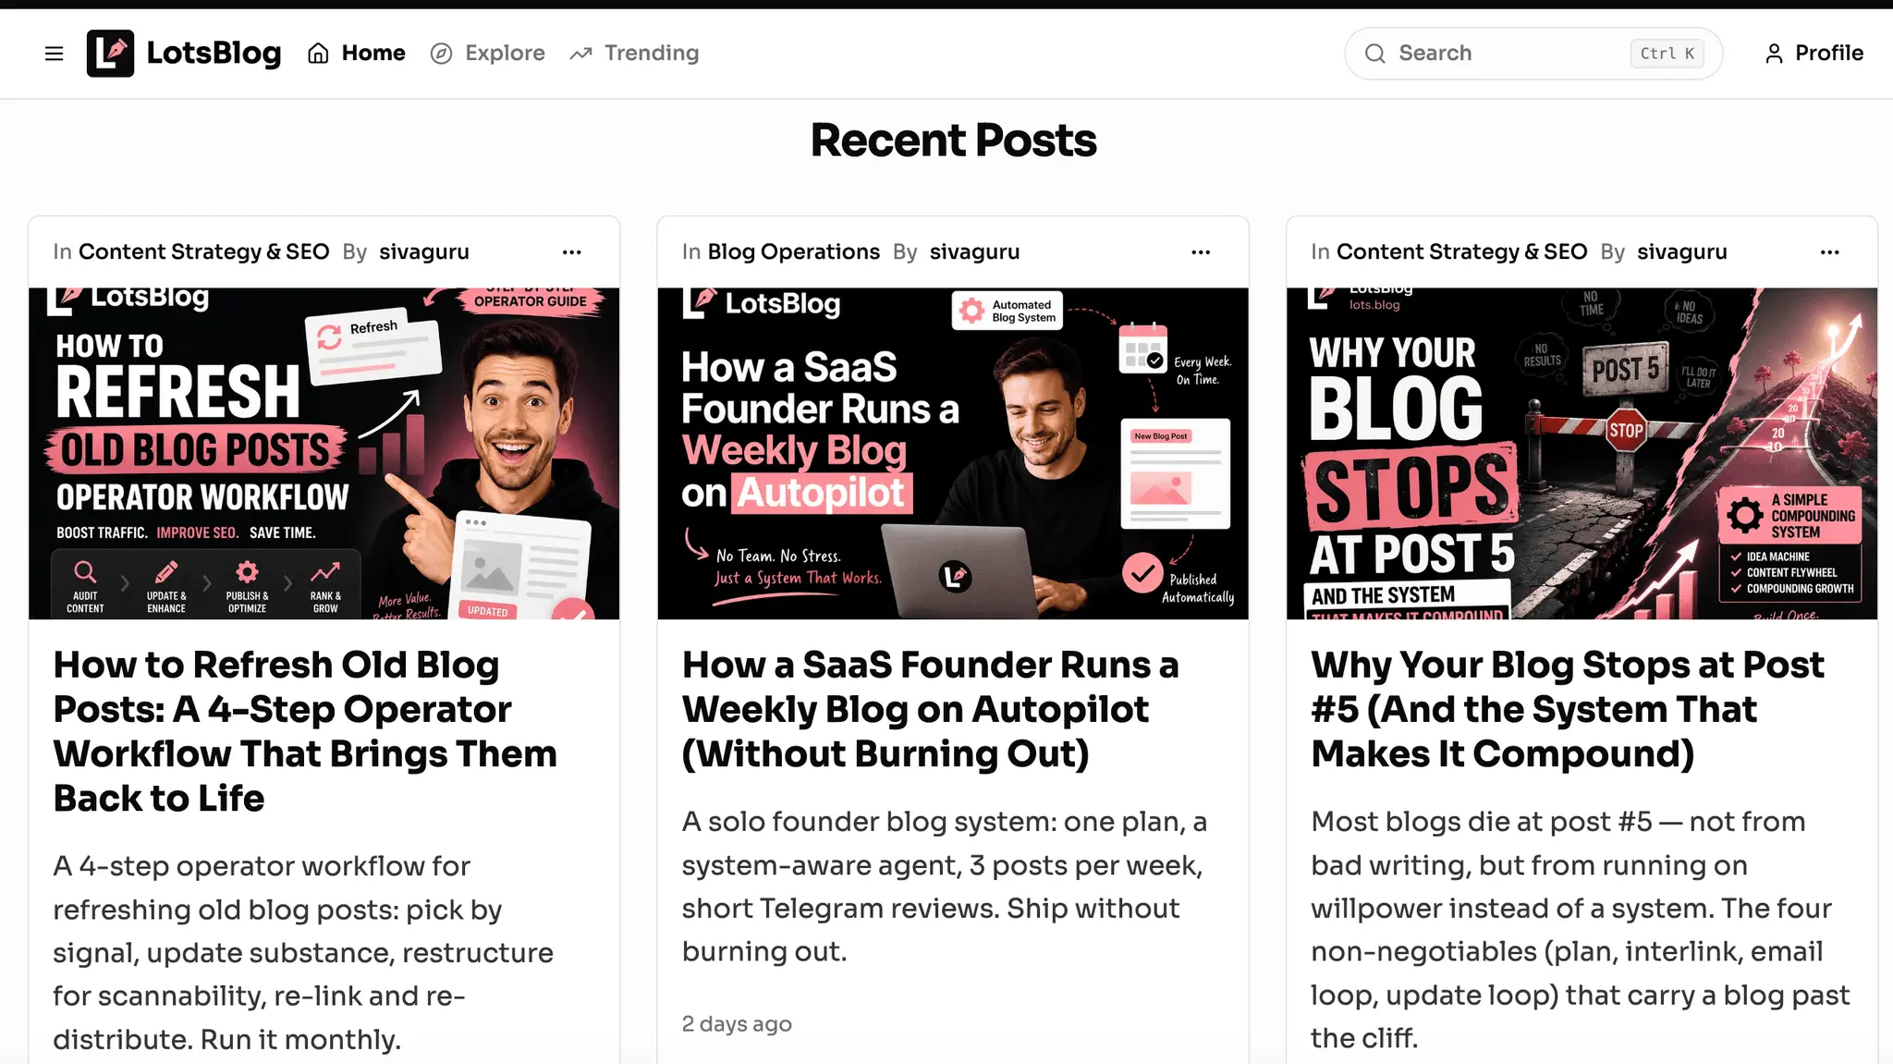Open Content Strategy & SEO category on first card

coord(203,251)
